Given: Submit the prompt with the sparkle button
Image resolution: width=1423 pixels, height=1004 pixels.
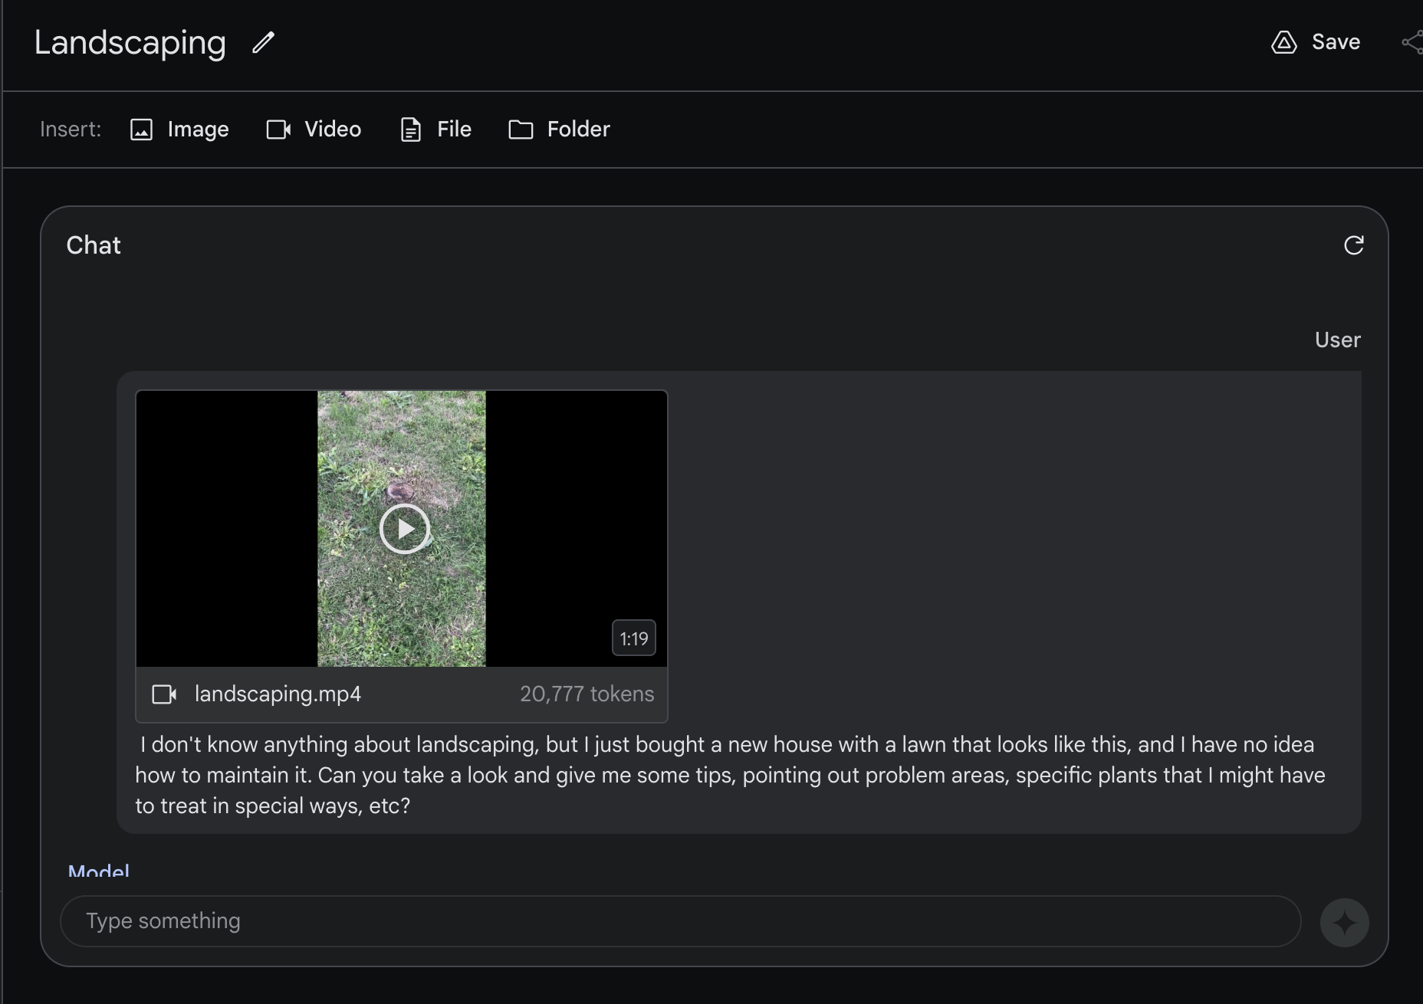Looking at the screenshot, I should [x=1344, y=921].
